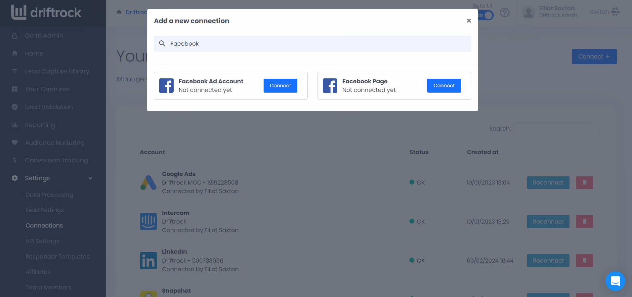The width and height of the screenshot is (632, 297).
Task: Open Lead Capture Library
Action: (57, 71)
